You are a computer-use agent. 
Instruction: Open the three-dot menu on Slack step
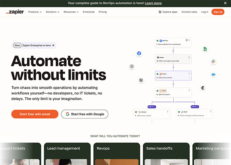(211, 112)
